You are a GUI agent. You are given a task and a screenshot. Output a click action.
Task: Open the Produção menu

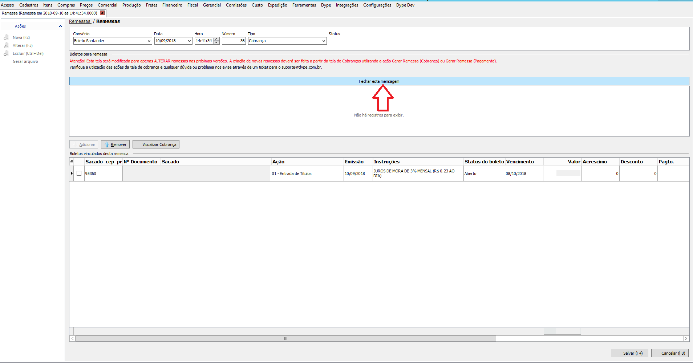tap(131, 5)
